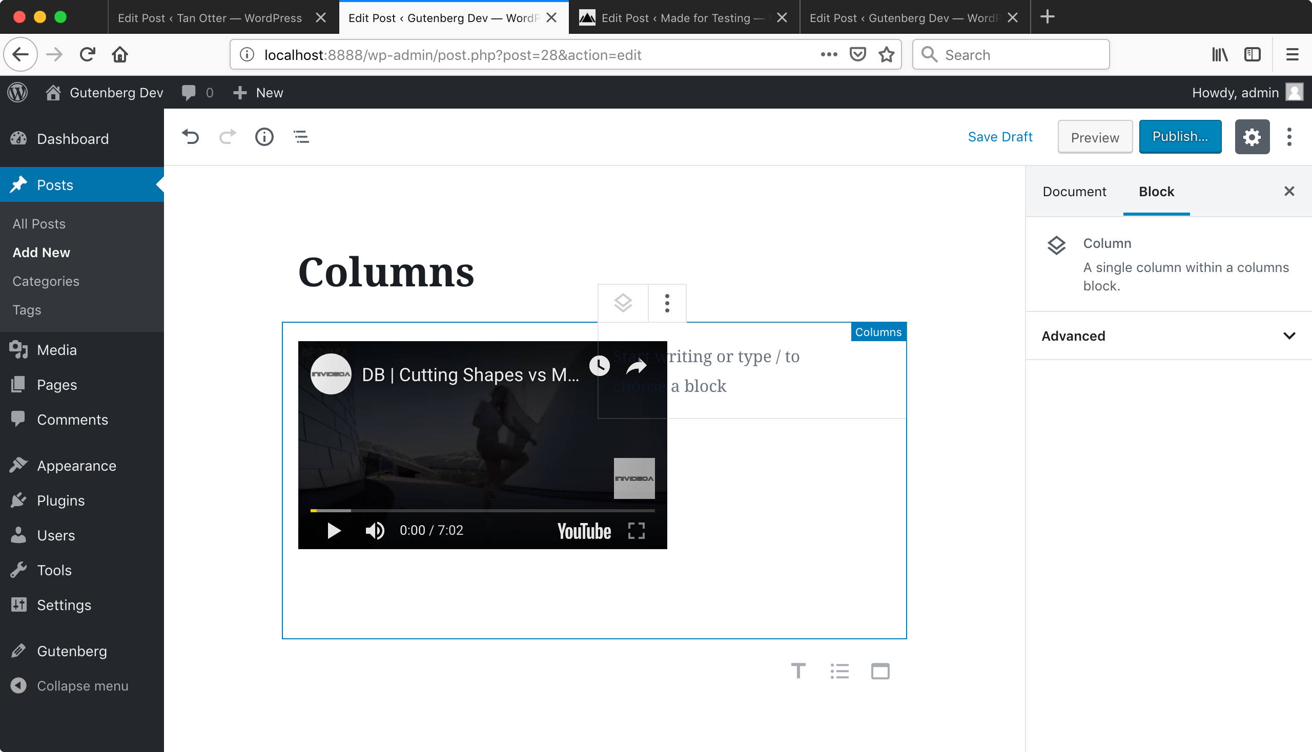Open Gutenberg Dev site home link
Image resolution: width=1312 pixels, height=752 pixels.
[x=105, y=92]
